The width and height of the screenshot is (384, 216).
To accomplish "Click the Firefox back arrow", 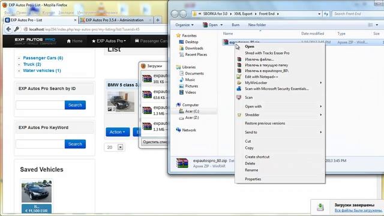I will tap(8, 29).
